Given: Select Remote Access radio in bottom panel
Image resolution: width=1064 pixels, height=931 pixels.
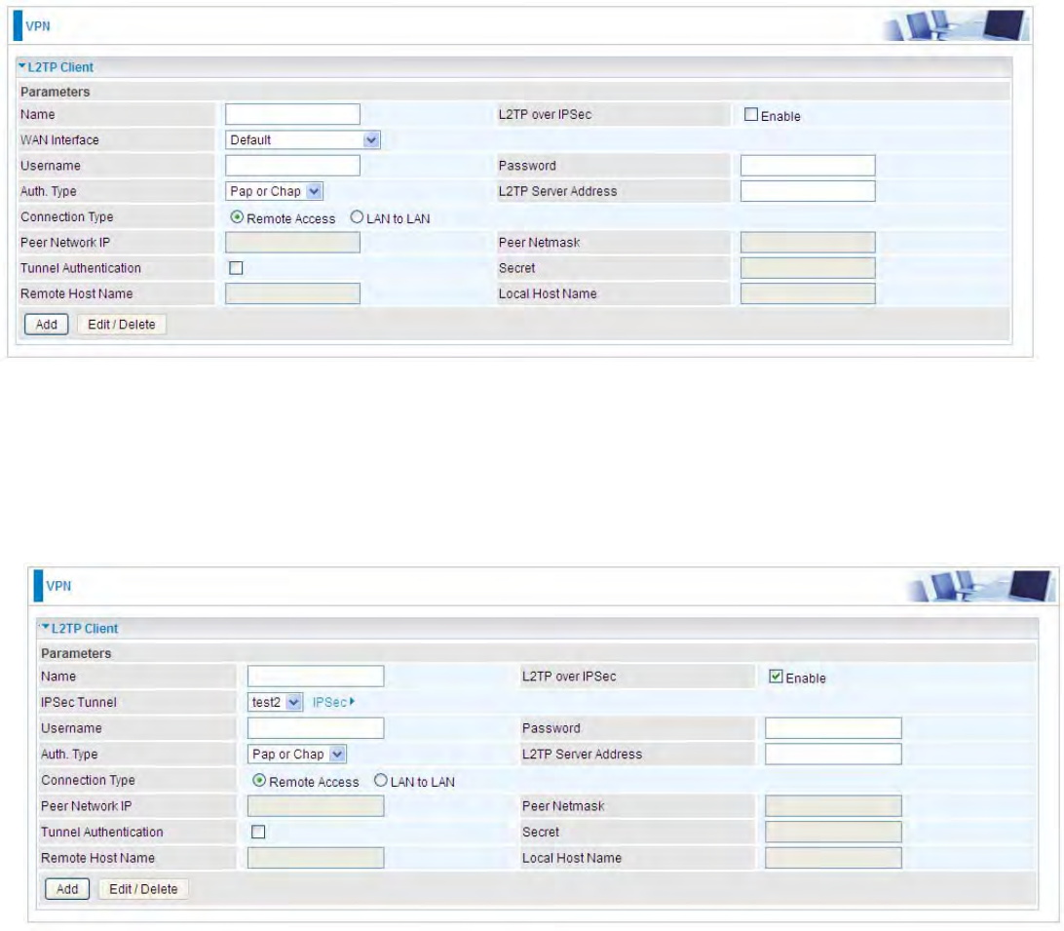Looking at the screenshot, I should (258, 780).
